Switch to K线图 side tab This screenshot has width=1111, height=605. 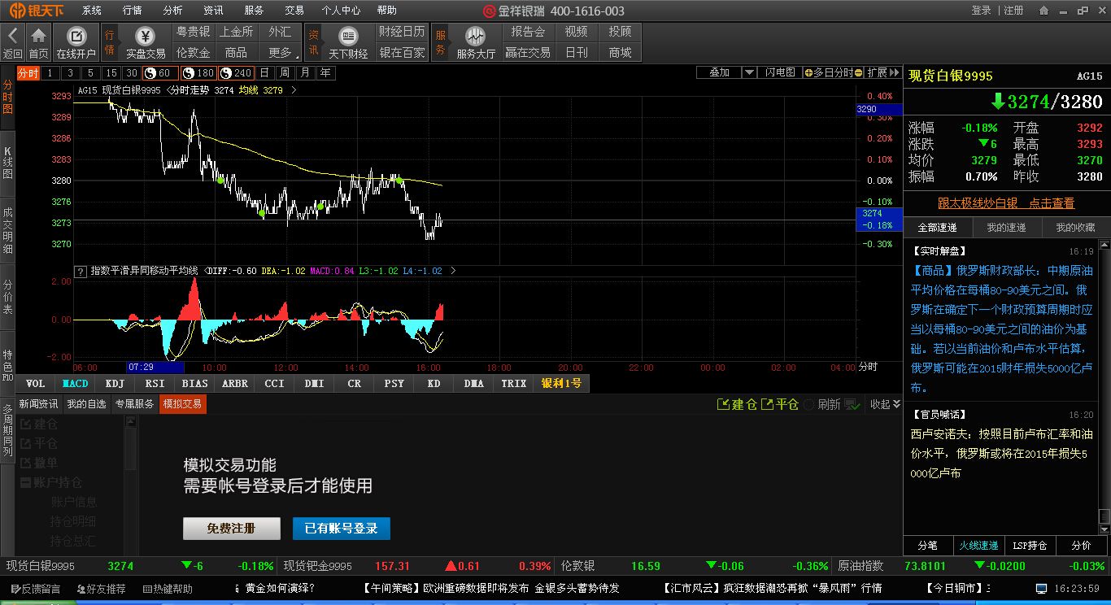[x=7, y=163]
